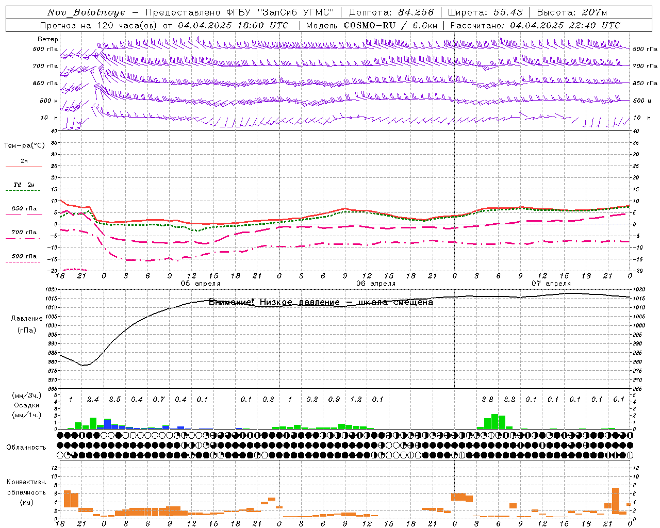Click the precipitation value 2.4
Image resolution: width=660 pixels, height=528 pixels.
pyautogui.click(x=93, y=400)
